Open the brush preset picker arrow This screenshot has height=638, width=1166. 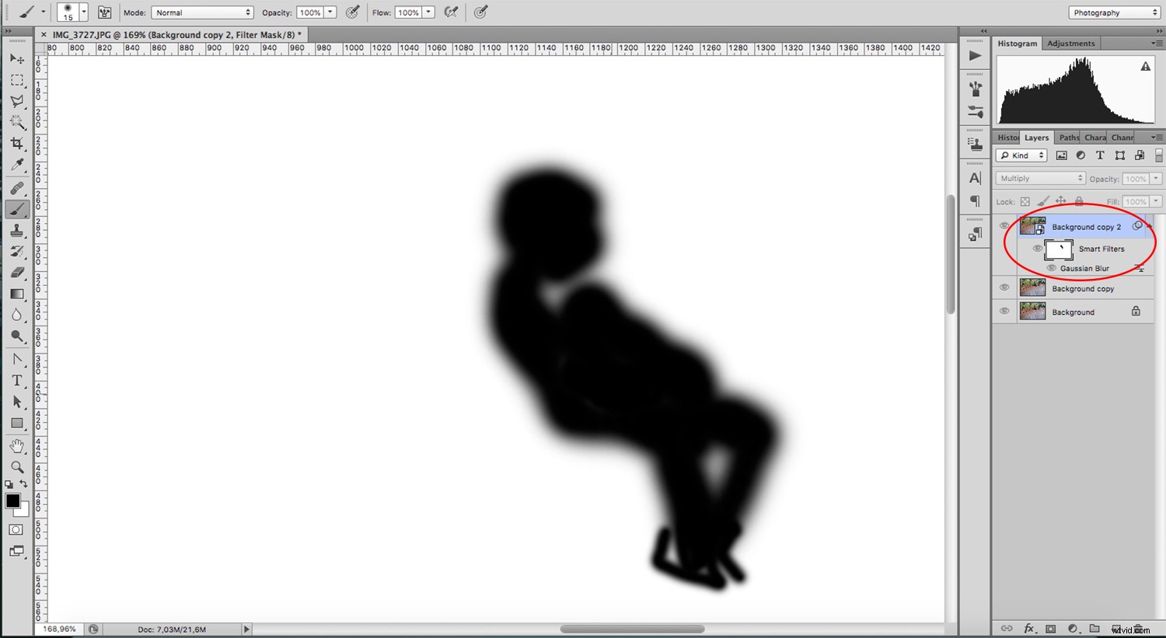click(x=83, y=12)
